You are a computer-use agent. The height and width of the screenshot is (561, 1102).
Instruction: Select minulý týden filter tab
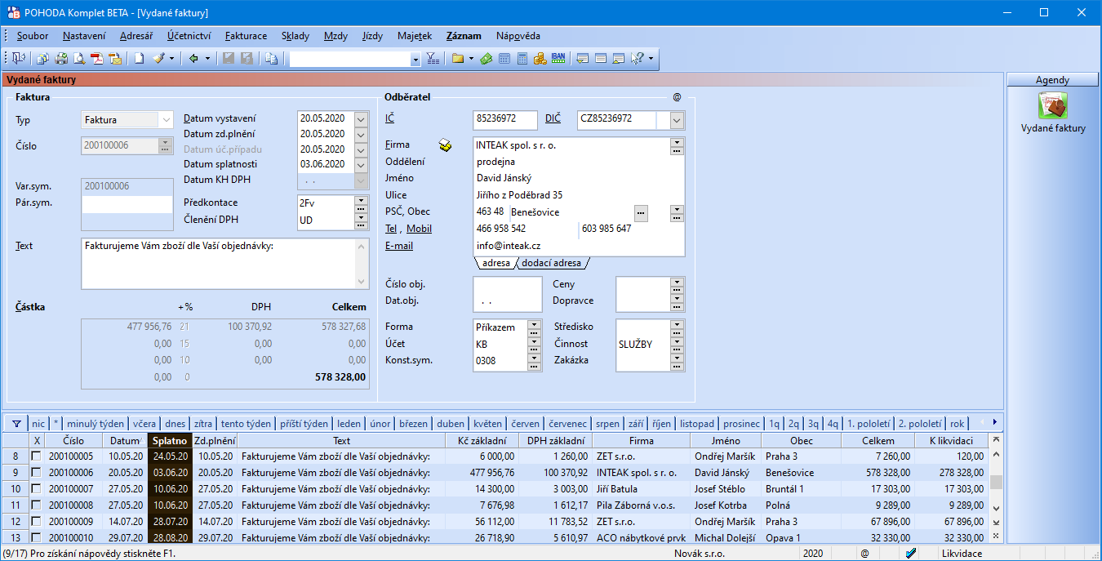click(x=95, y=424)
